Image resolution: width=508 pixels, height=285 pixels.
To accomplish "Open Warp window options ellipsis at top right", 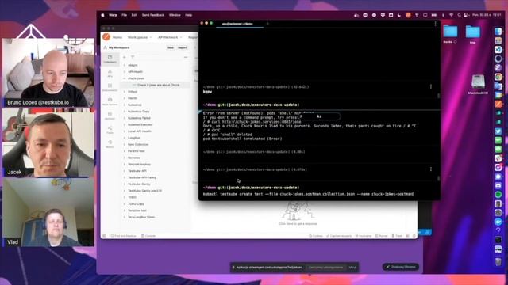I will click(x=435, y=24).
